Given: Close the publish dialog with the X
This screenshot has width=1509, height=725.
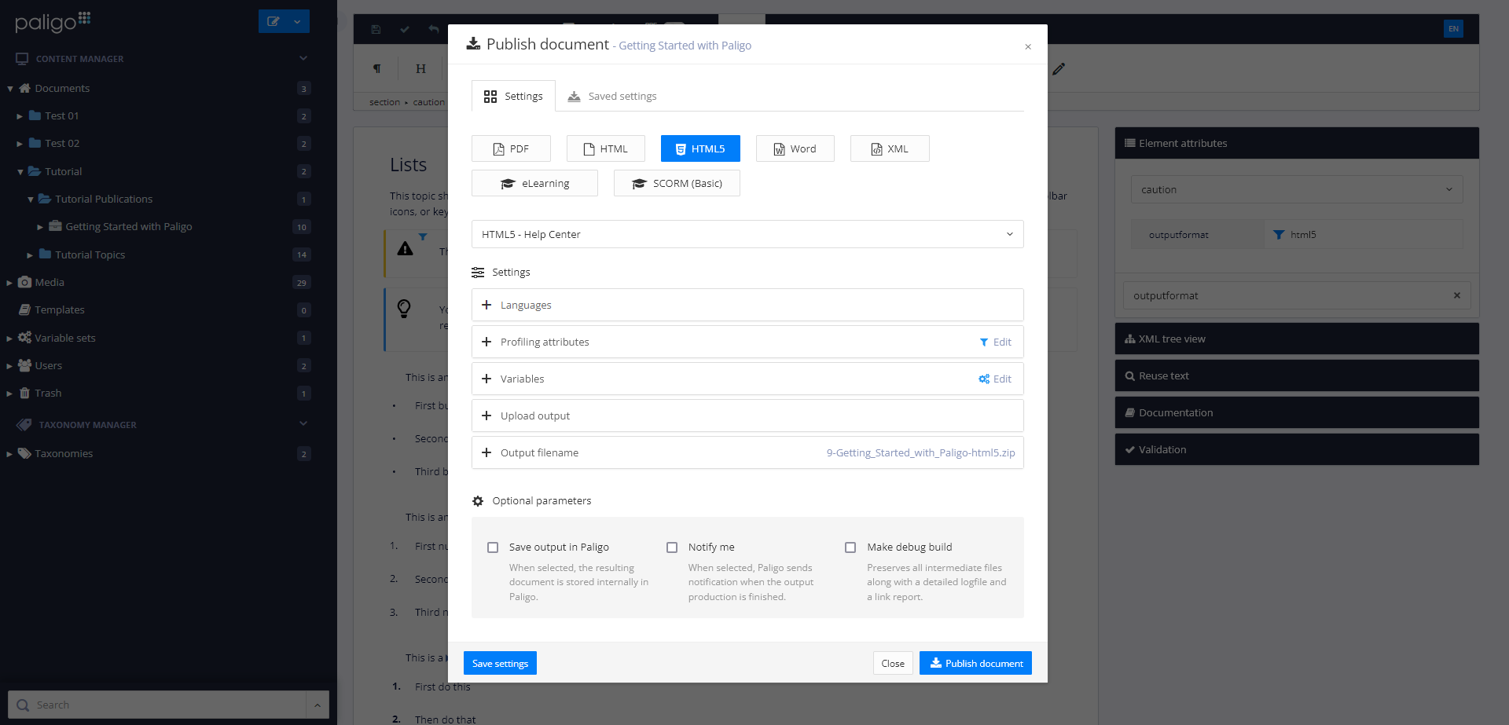Looking at the screenshot, I should click(x=1028, y=46).
